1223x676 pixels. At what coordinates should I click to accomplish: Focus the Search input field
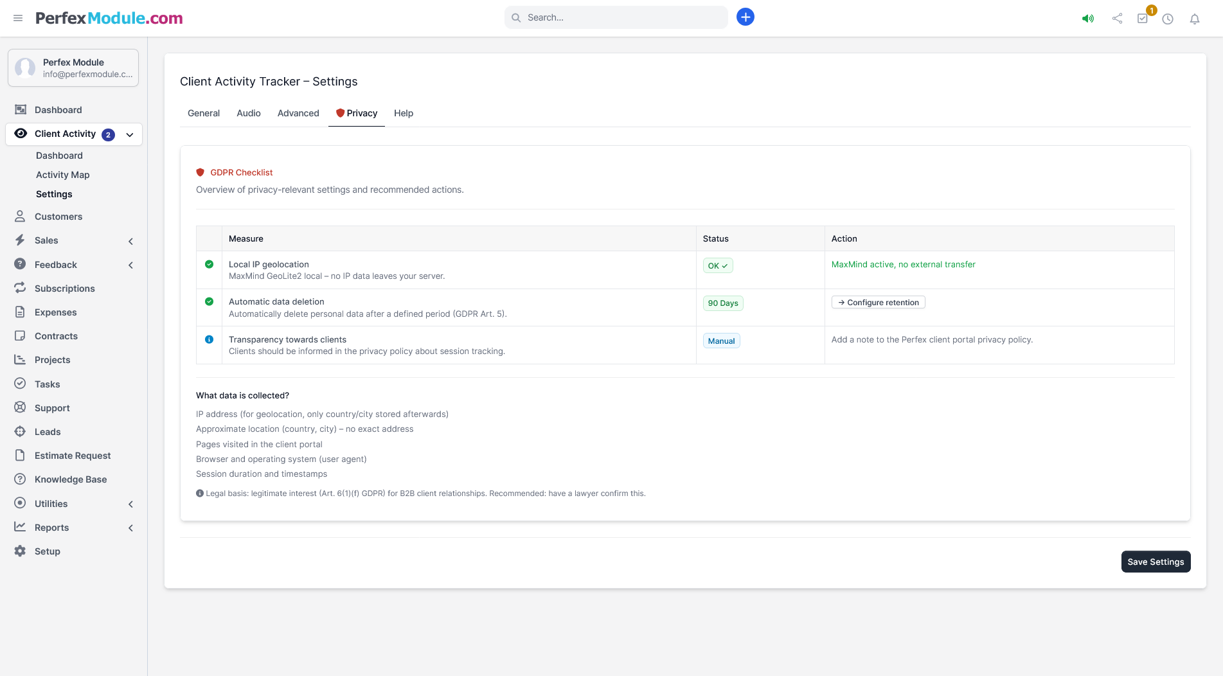[x=617, y=17]
